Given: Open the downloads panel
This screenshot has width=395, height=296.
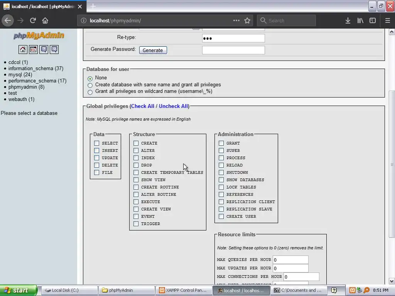Looking at the screenshot, I should pos(348,20).
